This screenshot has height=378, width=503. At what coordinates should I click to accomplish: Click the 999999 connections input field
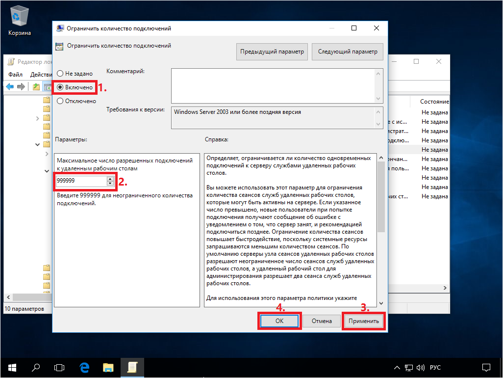pos(81,181)
